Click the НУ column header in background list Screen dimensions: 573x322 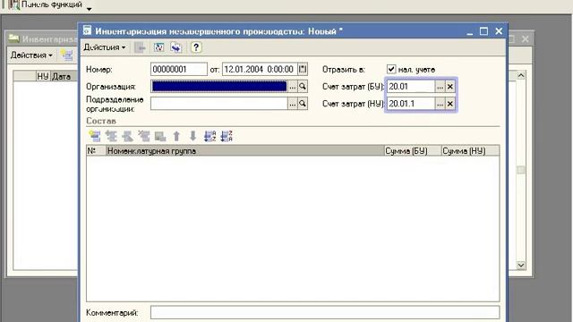click(43, 76)
